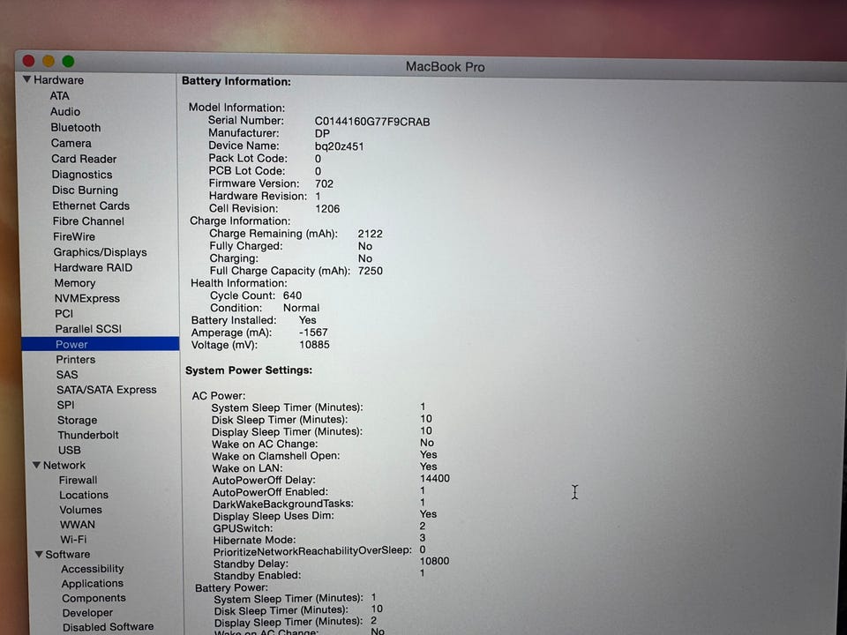Open the SATA/SATA Express entry
Viewport: 847px width, 635px height.
click(x=107, y=389)
